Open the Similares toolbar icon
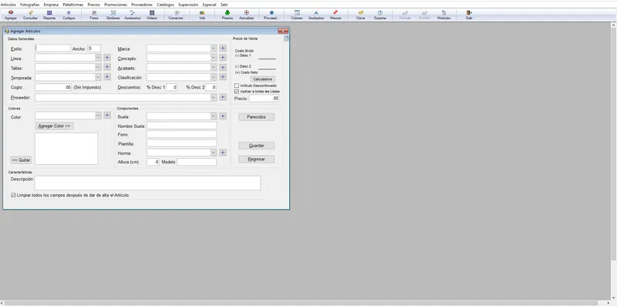Screen dimensions: 617x306 113,15
